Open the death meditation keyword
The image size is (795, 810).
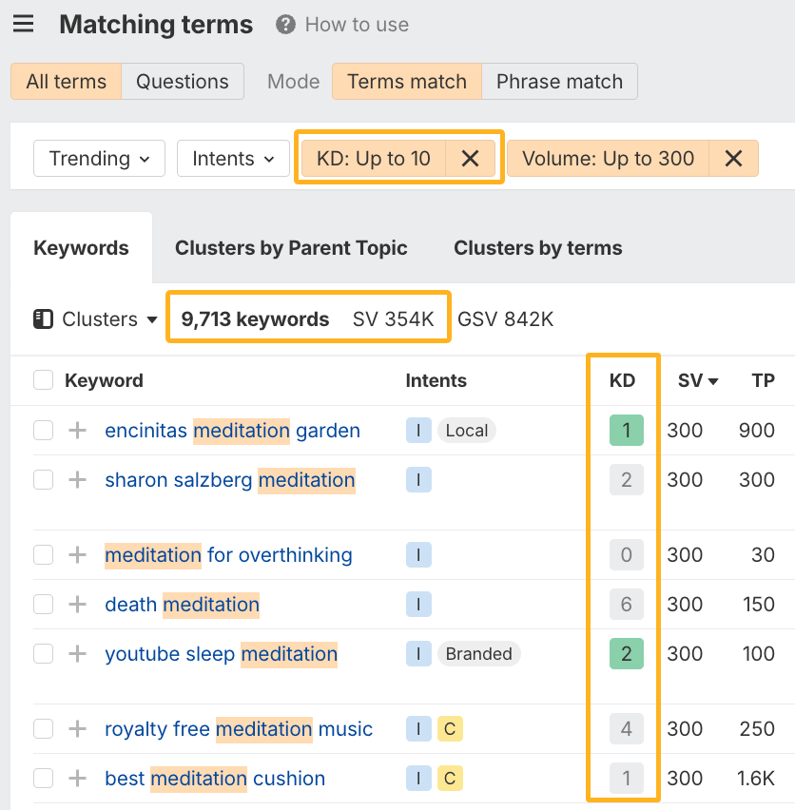182,605
